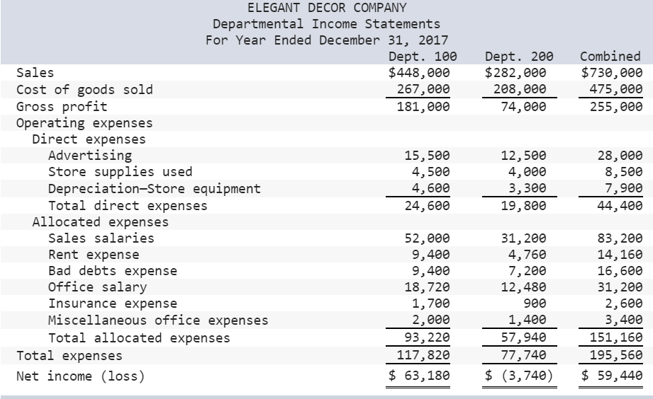This screenshot has width=653, height=399.
Task: Click the 7,200 bad debts value
Action: pos(528,271)
